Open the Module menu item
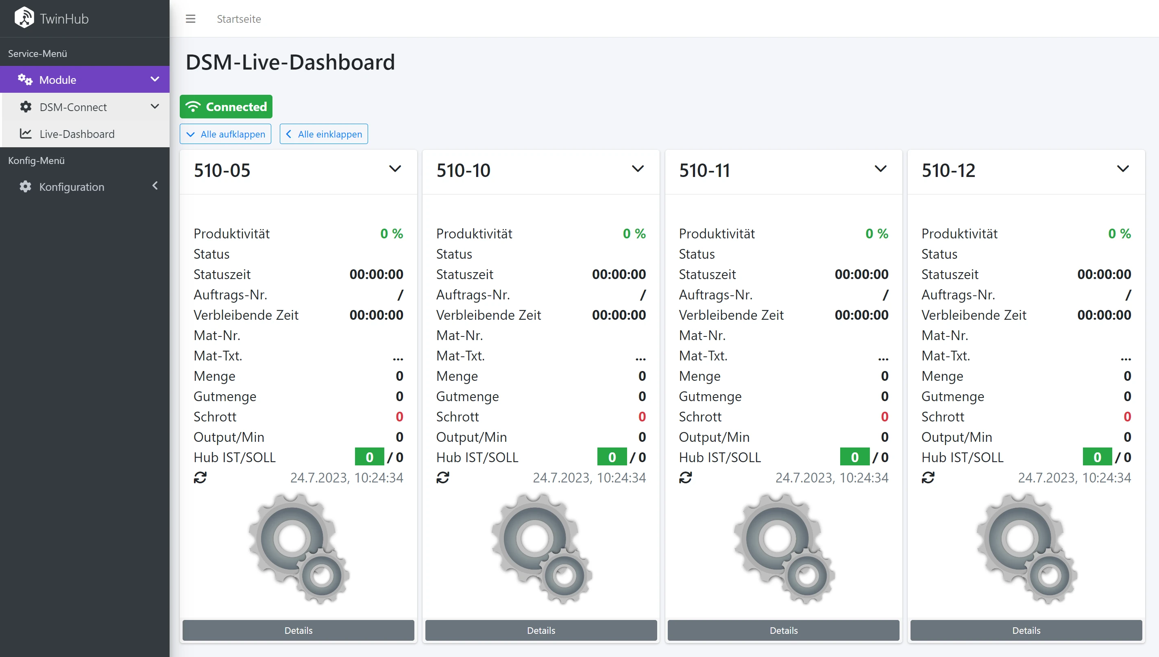The height and width of the screenshot is (657, 1159). (x=85, y=79)
